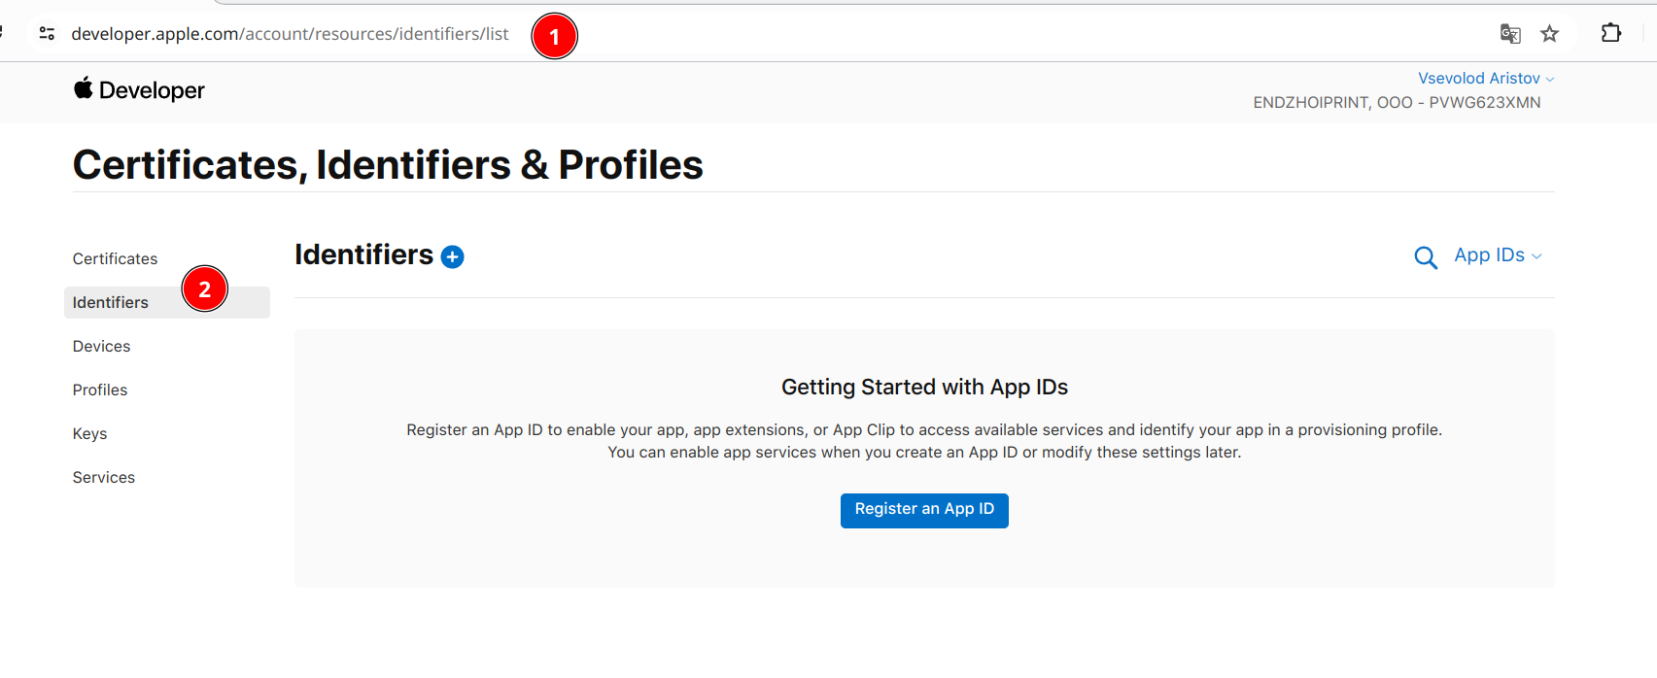Screen dimensions: 1657x678
Task: Click the Register an App ID button
Action: 924,510
